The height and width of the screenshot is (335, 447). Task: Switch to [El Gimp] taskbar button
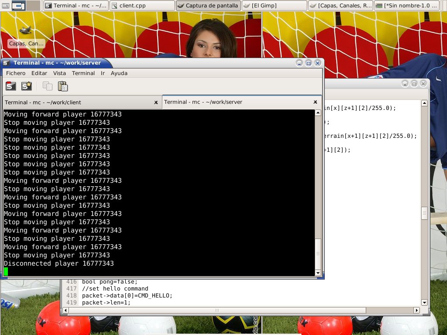[275, 5]
